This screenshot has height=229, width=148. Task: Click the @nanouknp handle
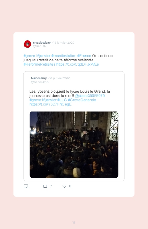pyautogui.click(x=40, y=82)
